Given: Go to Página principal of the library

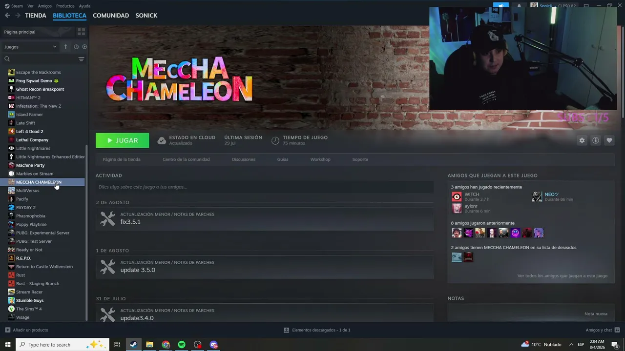Looking at the screenshot, I should (20, 32).
